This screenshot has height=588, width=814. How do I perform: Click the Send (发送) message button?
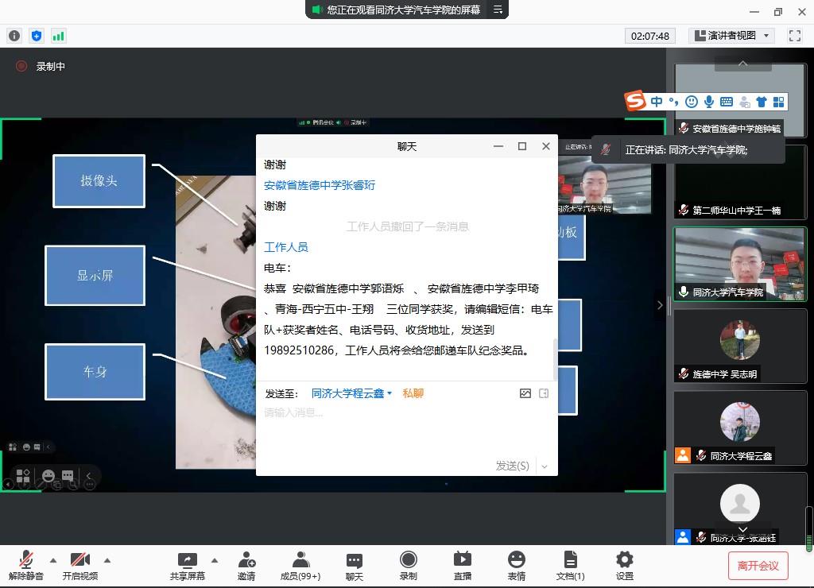click(512, 466)
